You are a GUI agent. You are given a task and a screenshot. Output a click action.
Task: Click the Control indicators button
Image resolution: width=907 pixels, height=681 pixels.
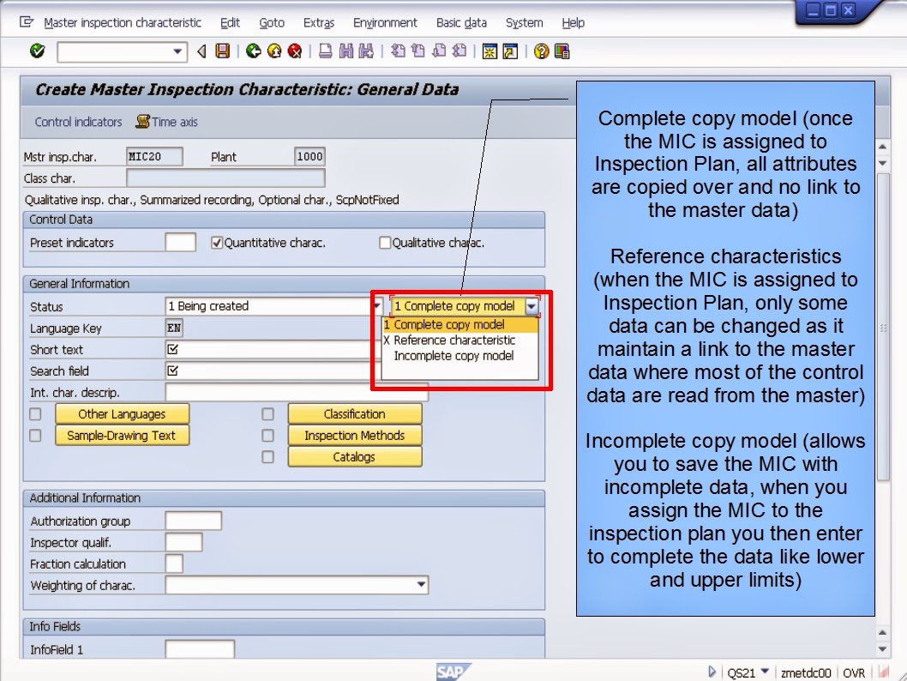[x=77, y=122]
